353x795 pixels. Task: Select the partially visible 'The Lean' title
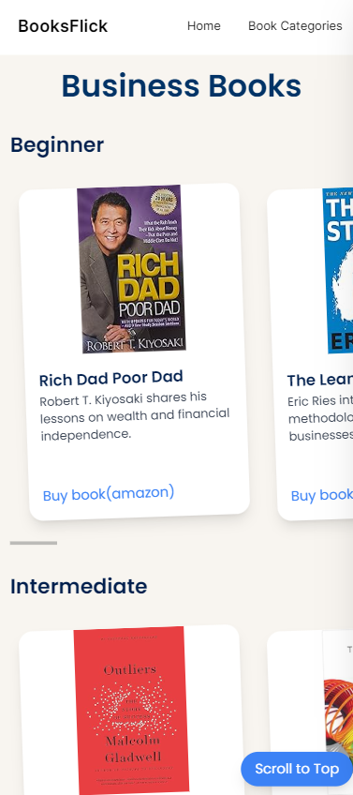(320, 380)
